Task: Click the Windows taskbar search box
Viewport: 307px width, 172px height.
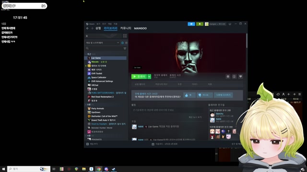Action: (x=29, y=169)
